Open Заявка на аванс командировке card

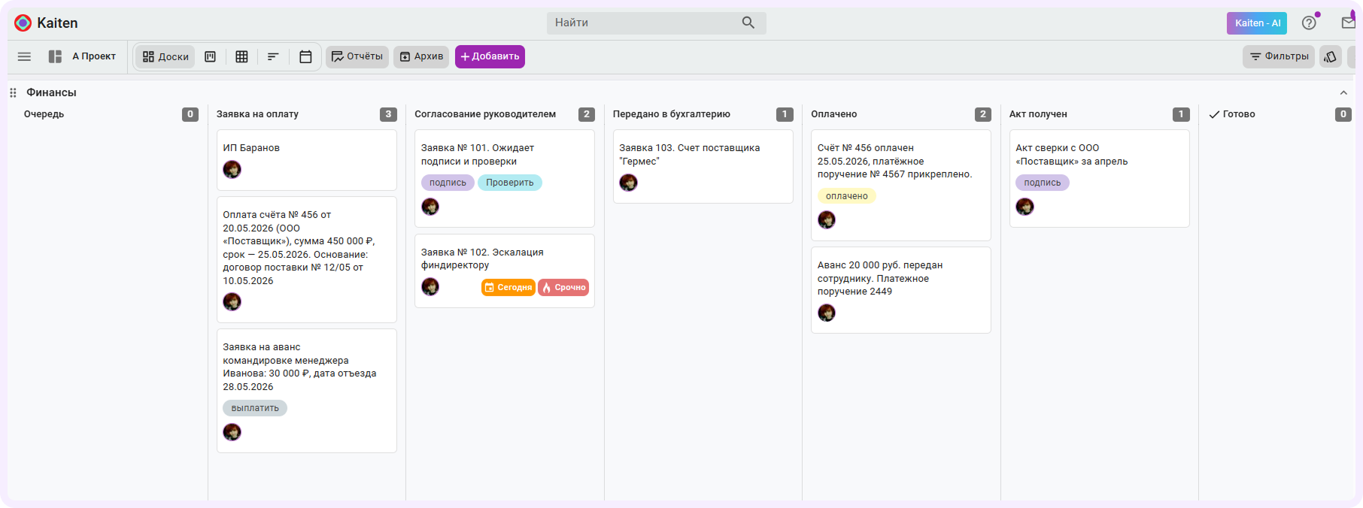(x=307, y=391)
